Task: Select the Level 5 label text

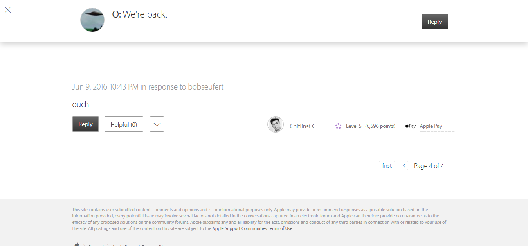Action: pyautogui.click(x=354, y=126)
